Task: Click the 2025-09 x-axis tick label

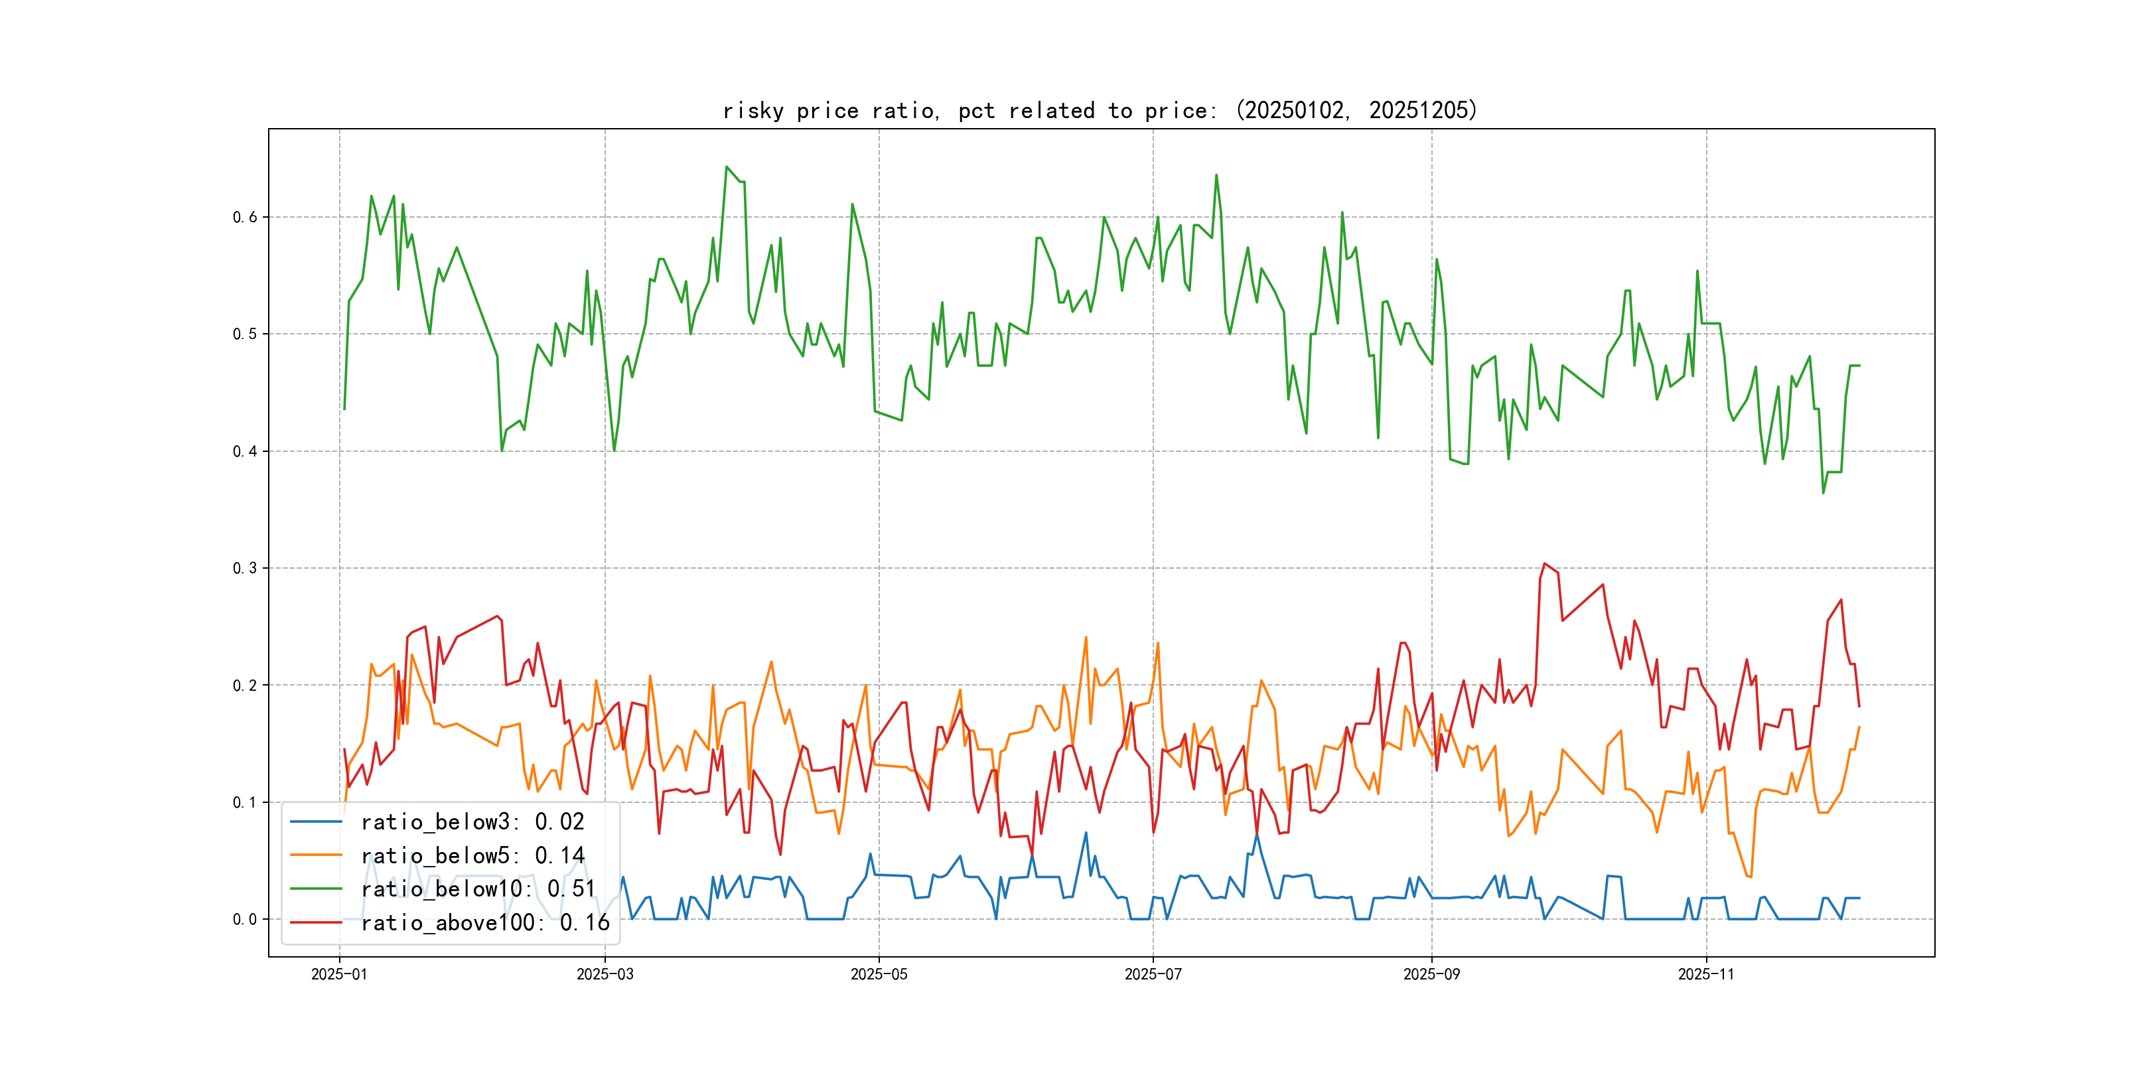Action: click(1431, 974)
